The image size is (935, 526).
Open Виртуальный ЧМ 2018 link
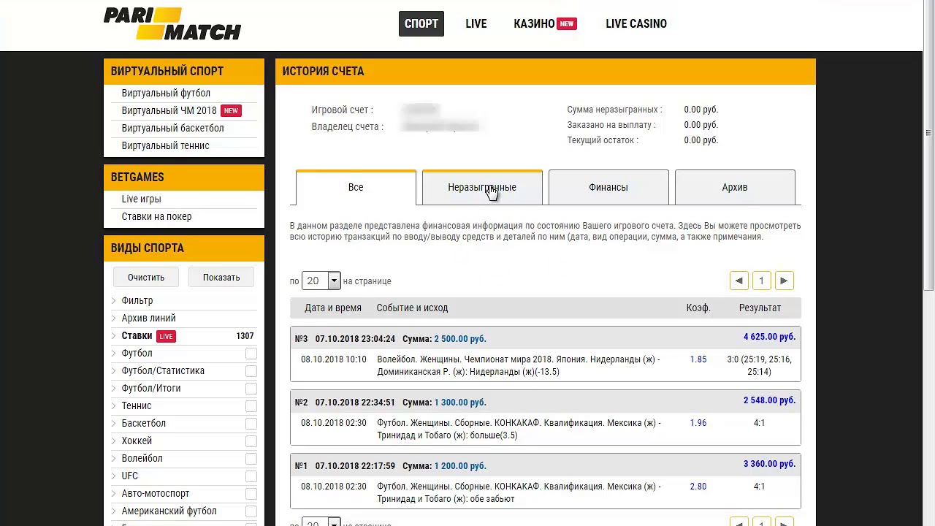tap(169, 110)
